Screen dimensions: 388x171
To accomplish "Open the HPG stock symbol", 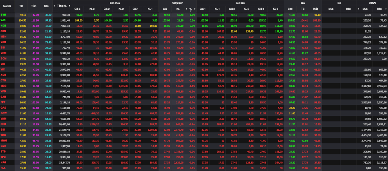I will [3, 162].
